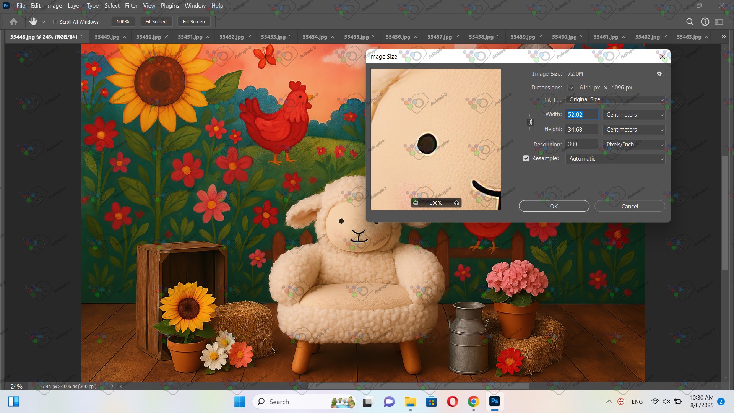
Task: Open Photoshop search magnifier icon
Action: (x=690, y=22)
